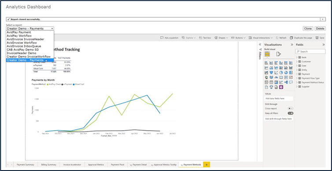The image size is (332, 171).
Task: Save the report
Action: pos(320,38)
